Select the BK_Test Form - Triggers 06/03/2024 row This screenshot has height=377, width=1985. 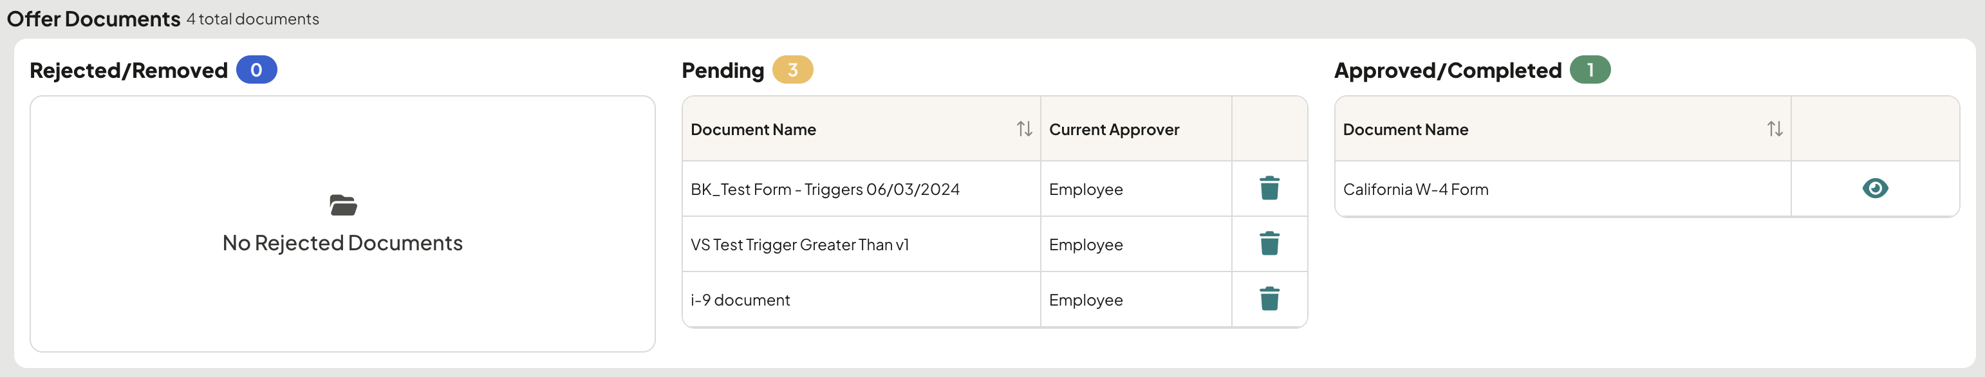click(994, 189)
